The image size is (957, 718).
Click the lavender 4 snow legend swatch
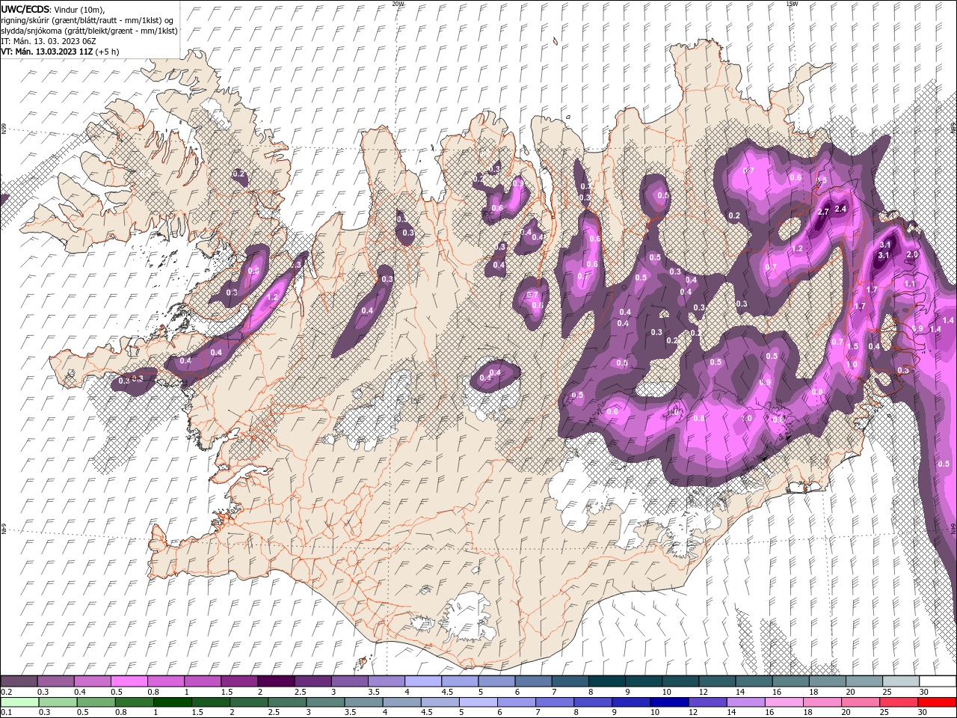422,681
